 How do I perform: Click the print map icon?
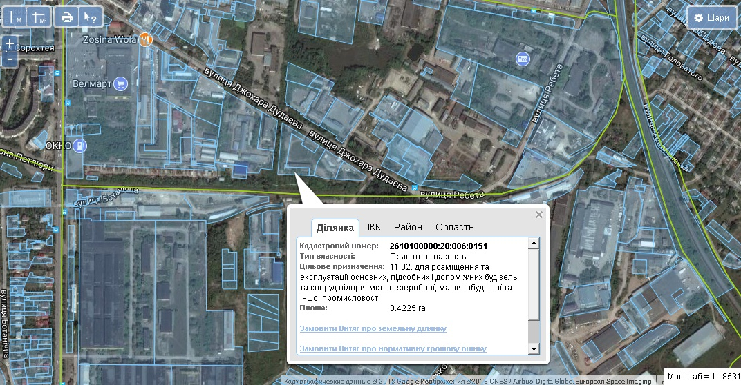pos(66,18)
